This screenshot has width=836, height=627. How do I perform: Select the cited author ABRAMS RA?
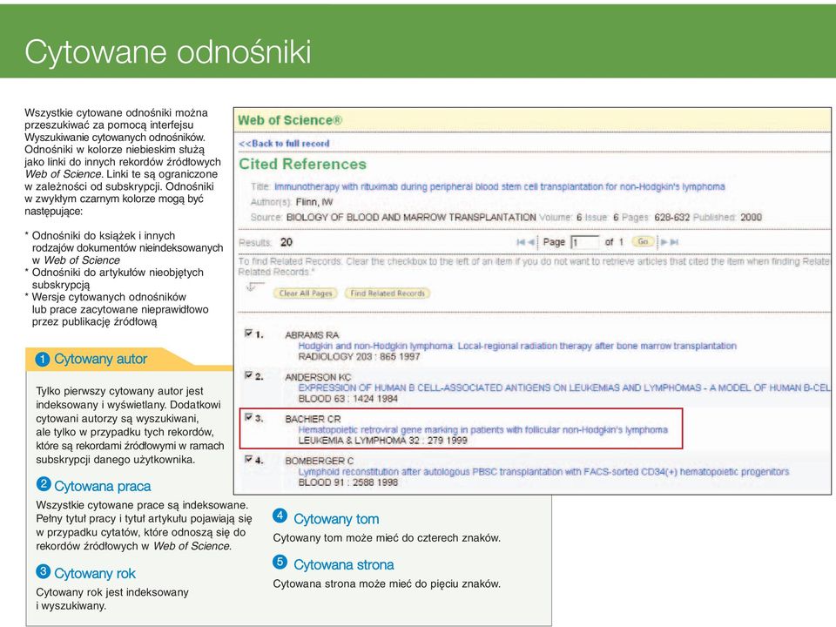pos(312,334)
